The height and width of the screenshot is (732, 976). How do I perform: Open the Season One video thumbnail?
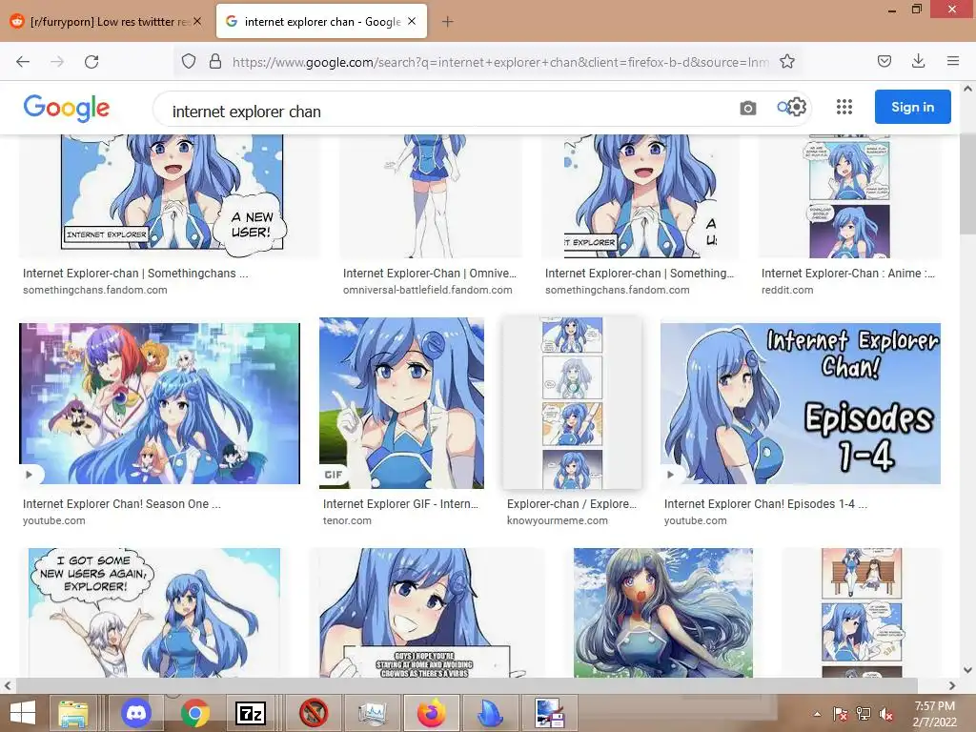pyautogui.click(x=159, y=403)
